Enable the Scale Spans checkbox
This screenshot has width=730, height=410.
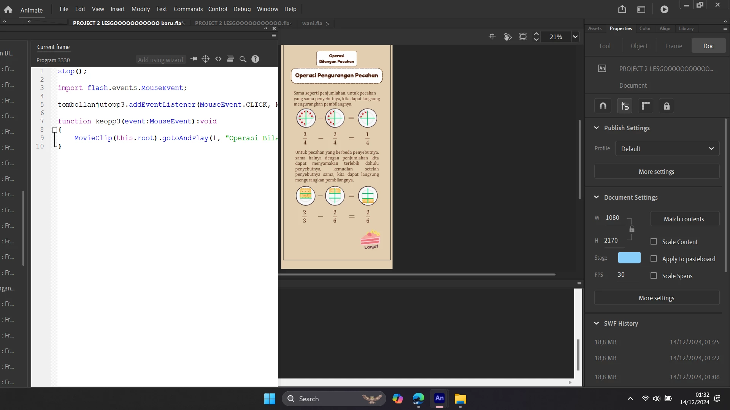654,276
